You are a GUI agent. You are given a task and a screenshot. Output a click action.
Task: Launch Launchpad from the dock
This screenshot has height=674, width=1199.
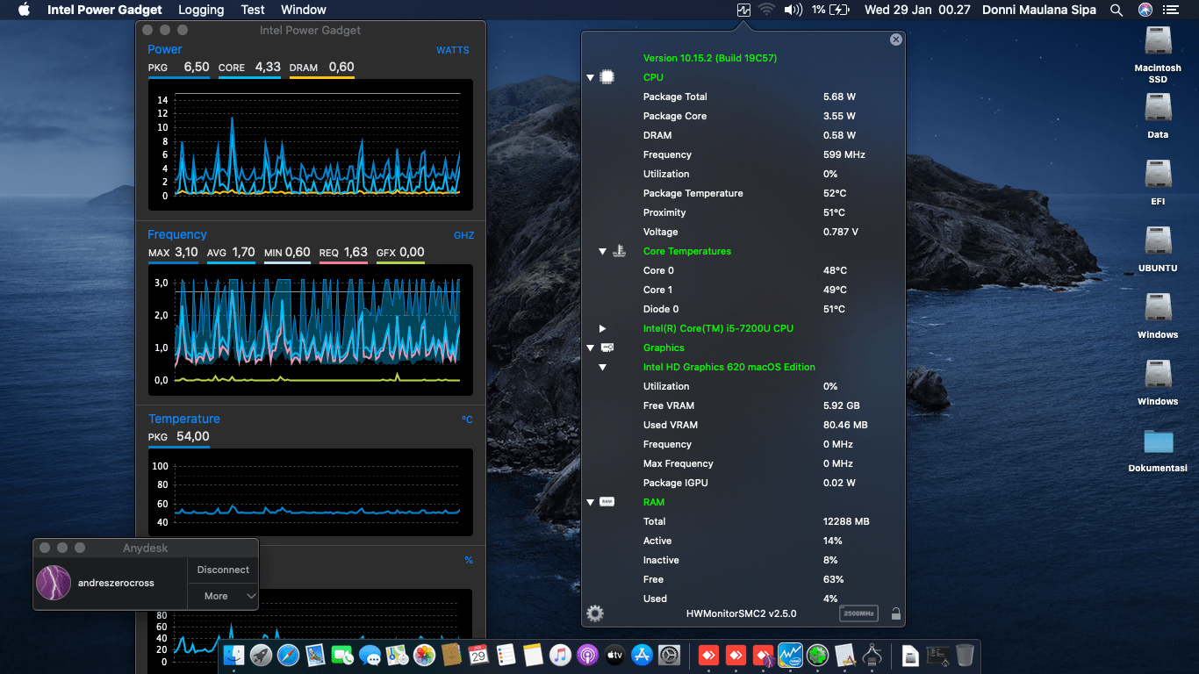pos(261,655)
